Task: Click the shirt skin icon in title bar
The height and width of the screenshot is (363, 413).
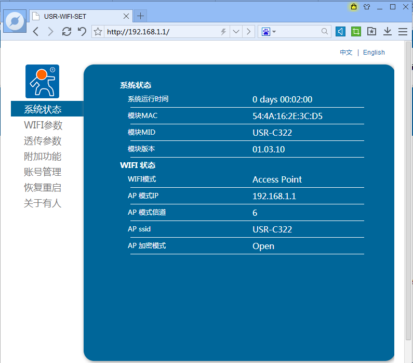Action: (x=367, y=7)
